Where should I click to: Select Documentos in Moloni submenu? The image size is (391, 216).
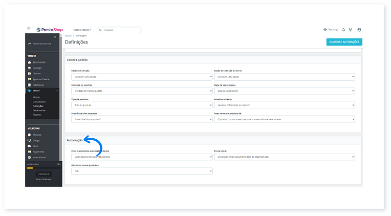(x=39, y=102)
